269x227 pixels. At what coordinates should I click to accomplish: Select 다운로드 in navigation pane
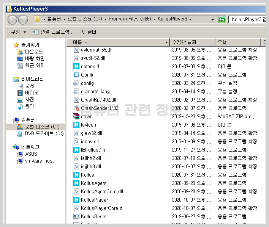coord(34,52)
